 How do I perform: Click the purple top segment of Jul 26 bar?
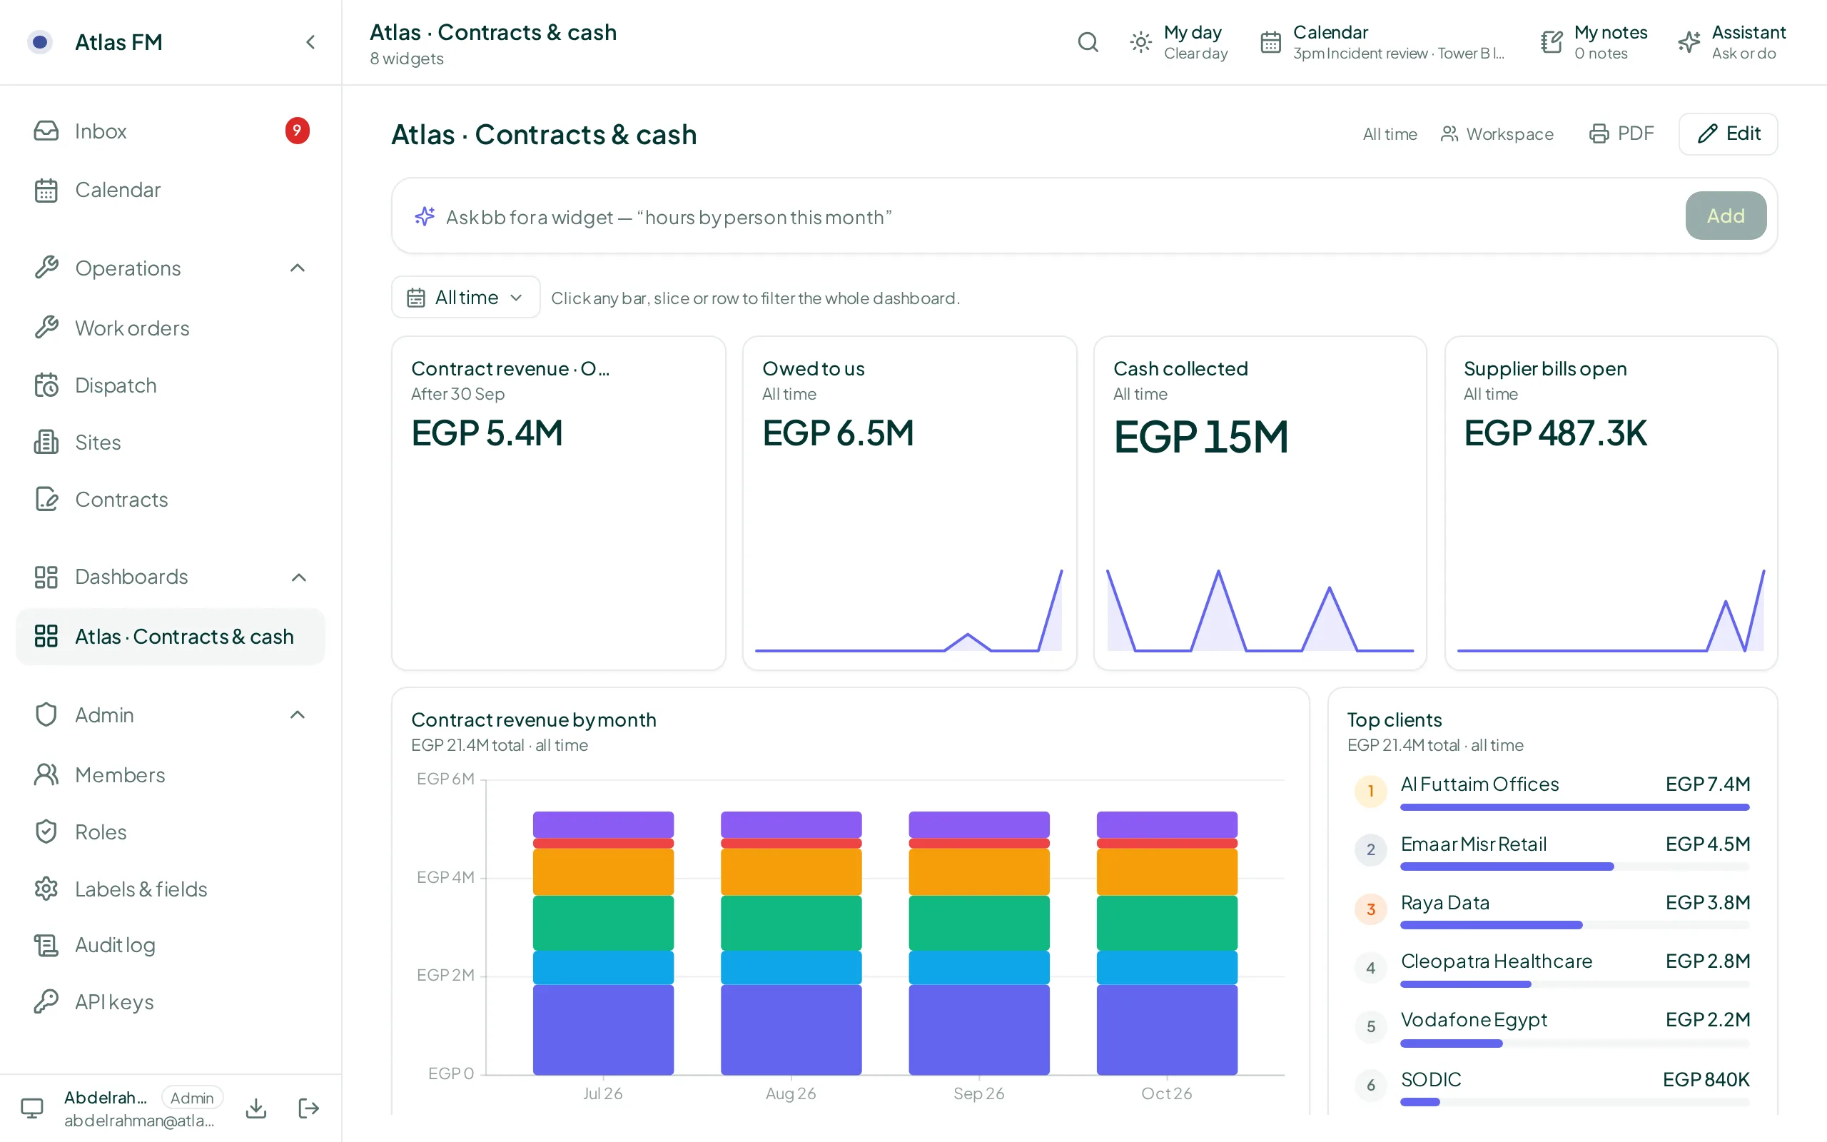click(x=603, y=824)
